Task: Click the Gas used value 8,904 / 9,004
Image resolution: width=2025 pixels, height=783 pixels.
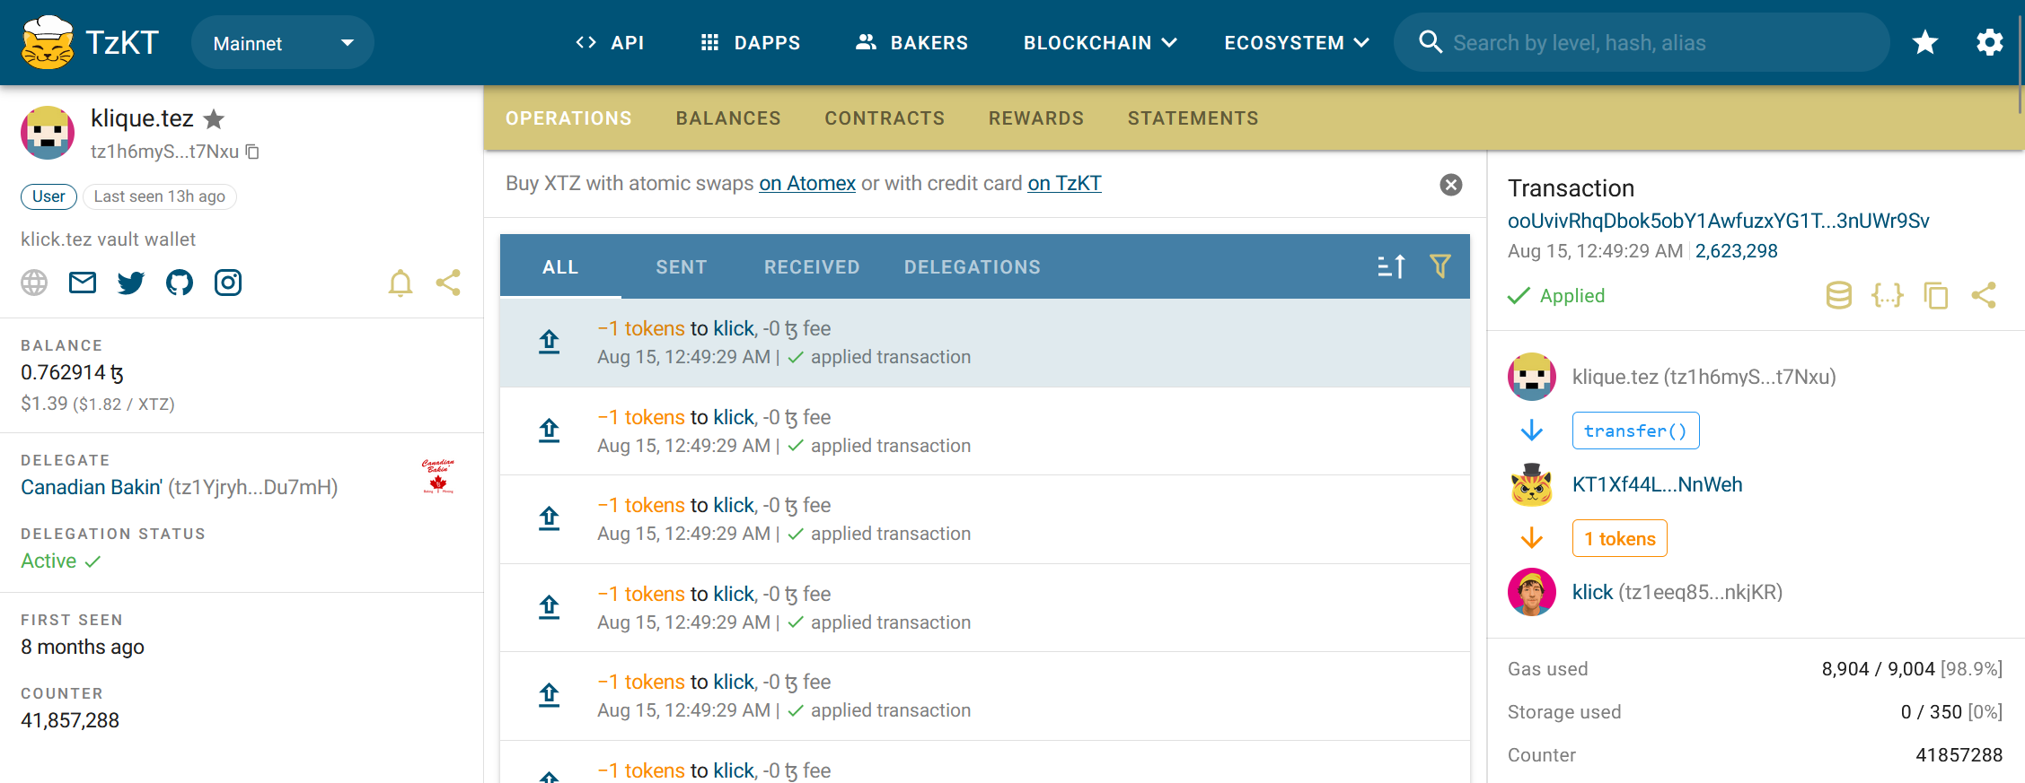Action: (x=1878, y=669)
